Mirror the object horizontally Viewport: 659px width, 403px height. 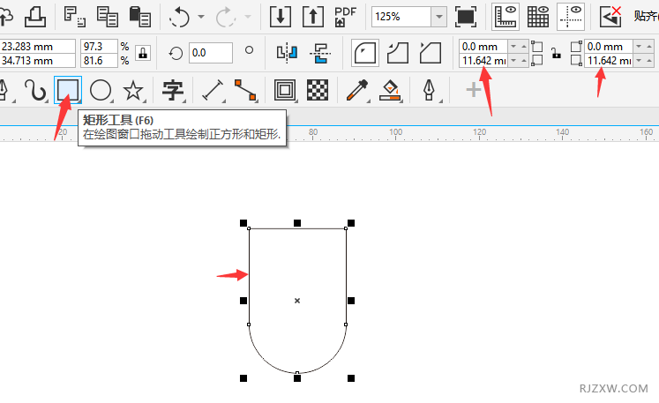point(287,53)
